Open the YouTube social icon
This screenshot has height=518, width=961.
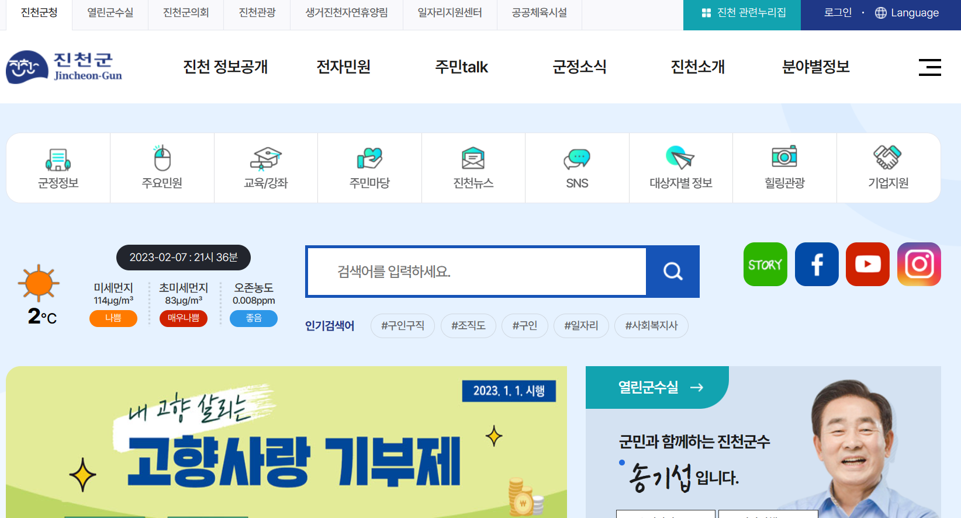(x=867, y=265)
